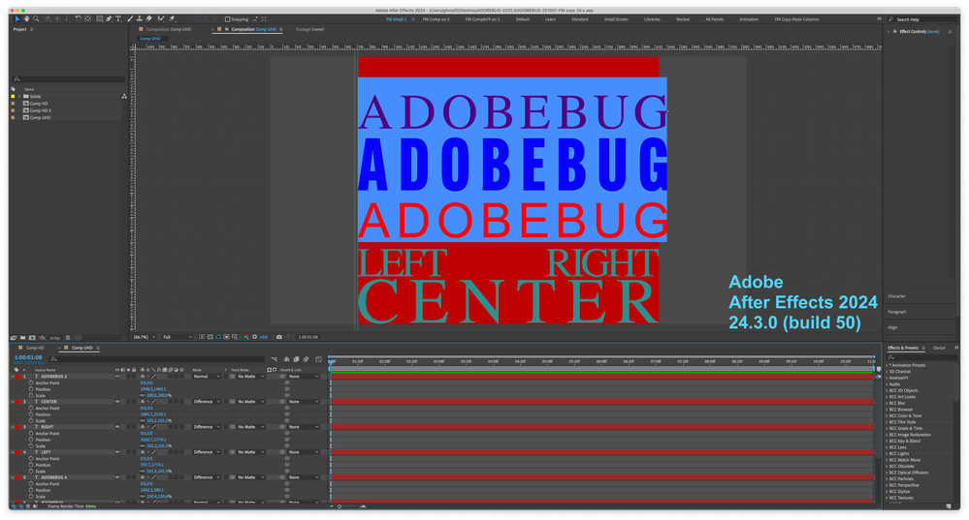Image resolution: width=969 pixels, height=520 pixels.
Task: Toggle Position stopwatch for ADOBEBUG 2
Action: (31, 389)
